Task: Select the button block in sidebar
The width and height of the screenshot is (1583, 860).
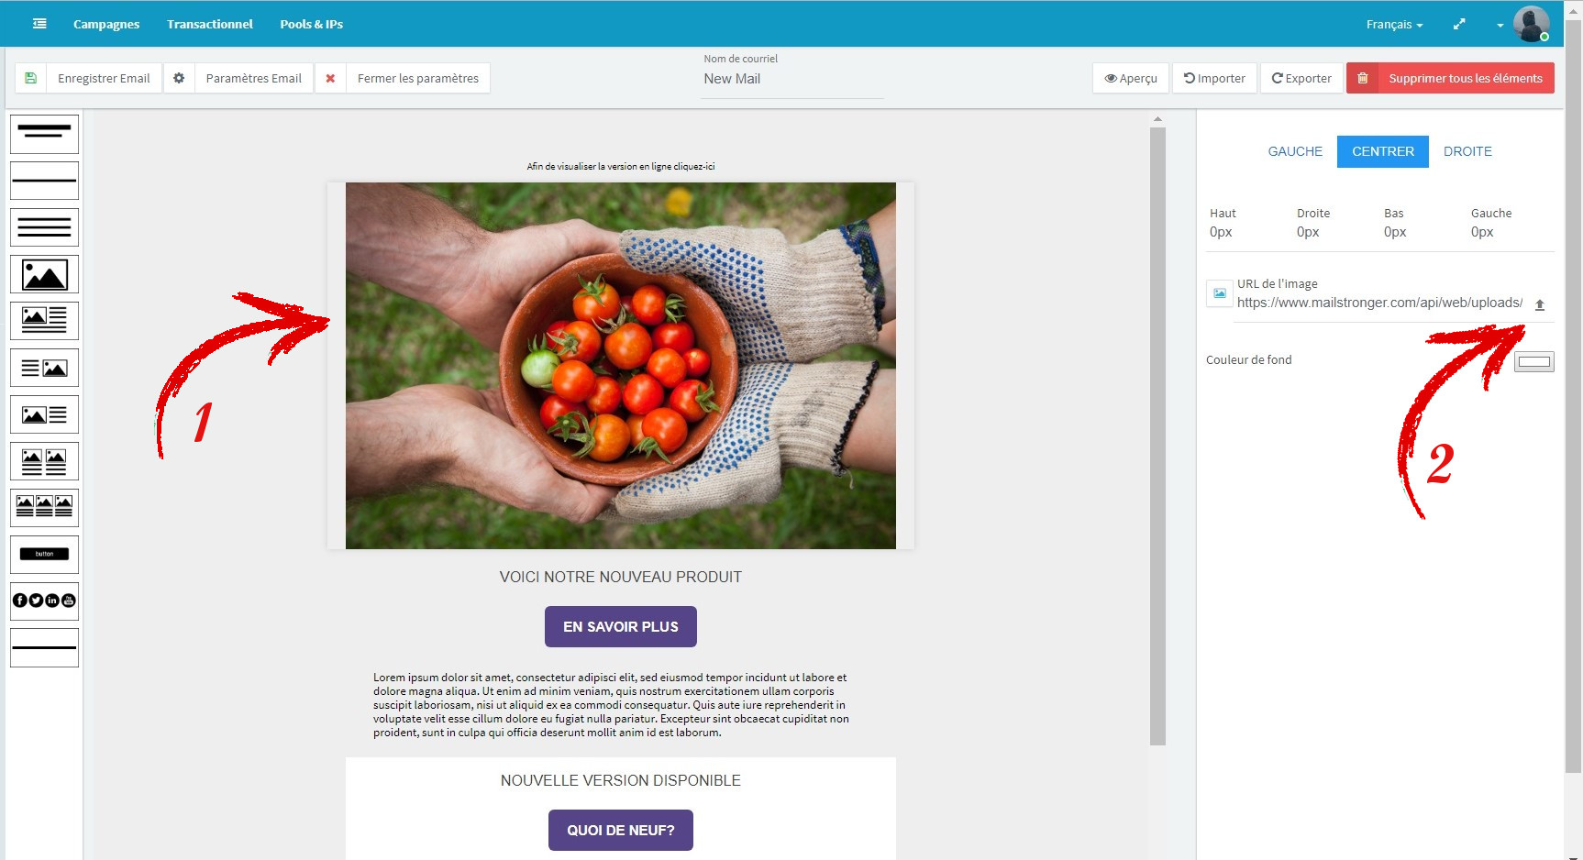Action: pos(44,555)
